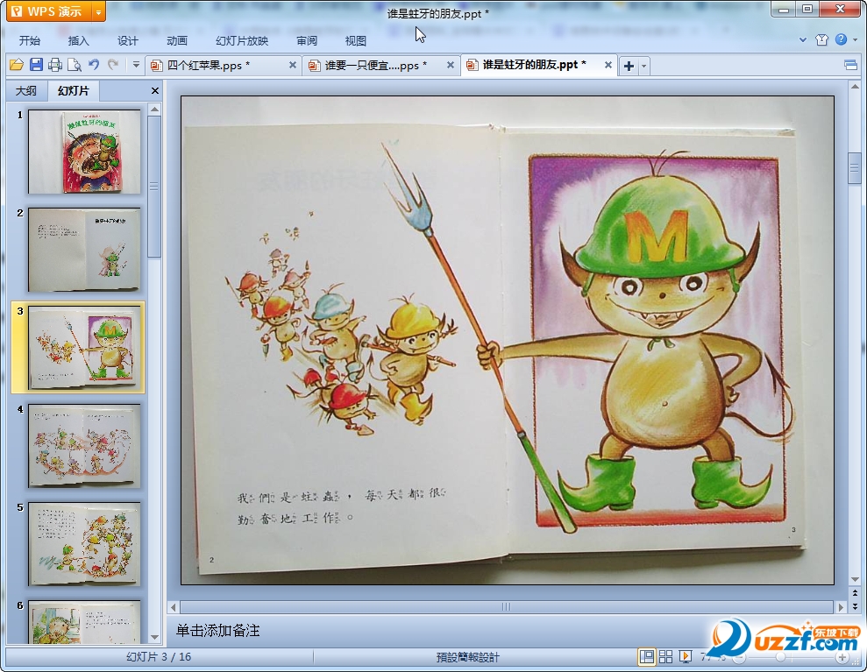867x672 pixels.
Task: Close the 谁要一只便宜....pps tab
Action: click(450, 65)
